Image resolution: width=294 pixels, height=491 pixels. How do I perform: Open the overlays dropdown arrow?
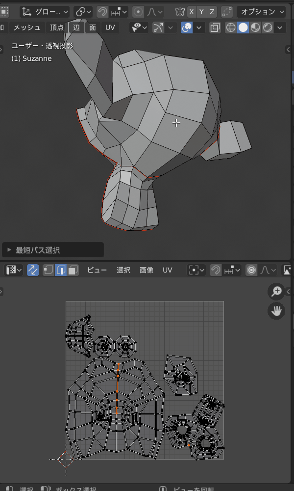pos(199,27)
